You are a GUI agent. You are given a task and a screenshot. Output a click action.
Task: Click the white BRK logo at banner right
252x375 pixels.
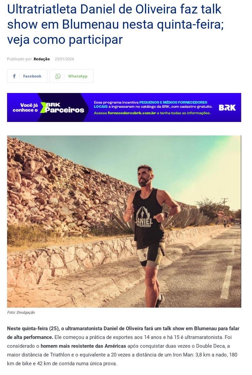[x=227, y=107]
